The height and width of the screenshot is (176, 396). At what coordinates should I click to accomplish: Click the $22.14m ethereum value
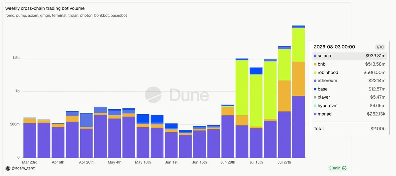377,81
